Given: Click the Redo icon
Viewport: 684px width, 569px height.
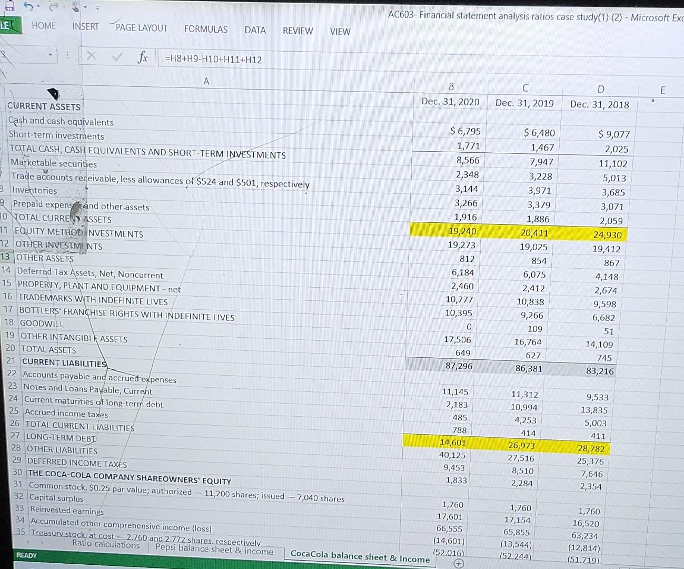Looking at the screenshot, I should tap(54, 6).
